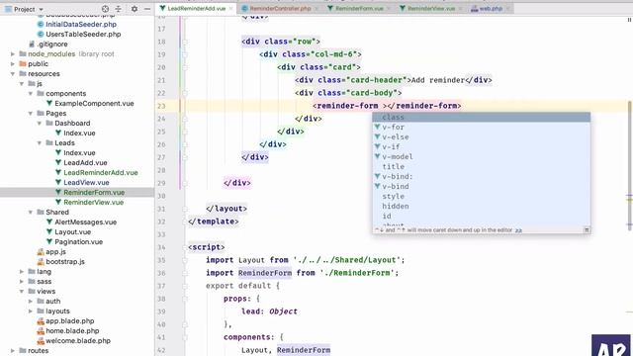
Task: Switch to ReminderForm.vue editor tab
Action: click(359, 8)
